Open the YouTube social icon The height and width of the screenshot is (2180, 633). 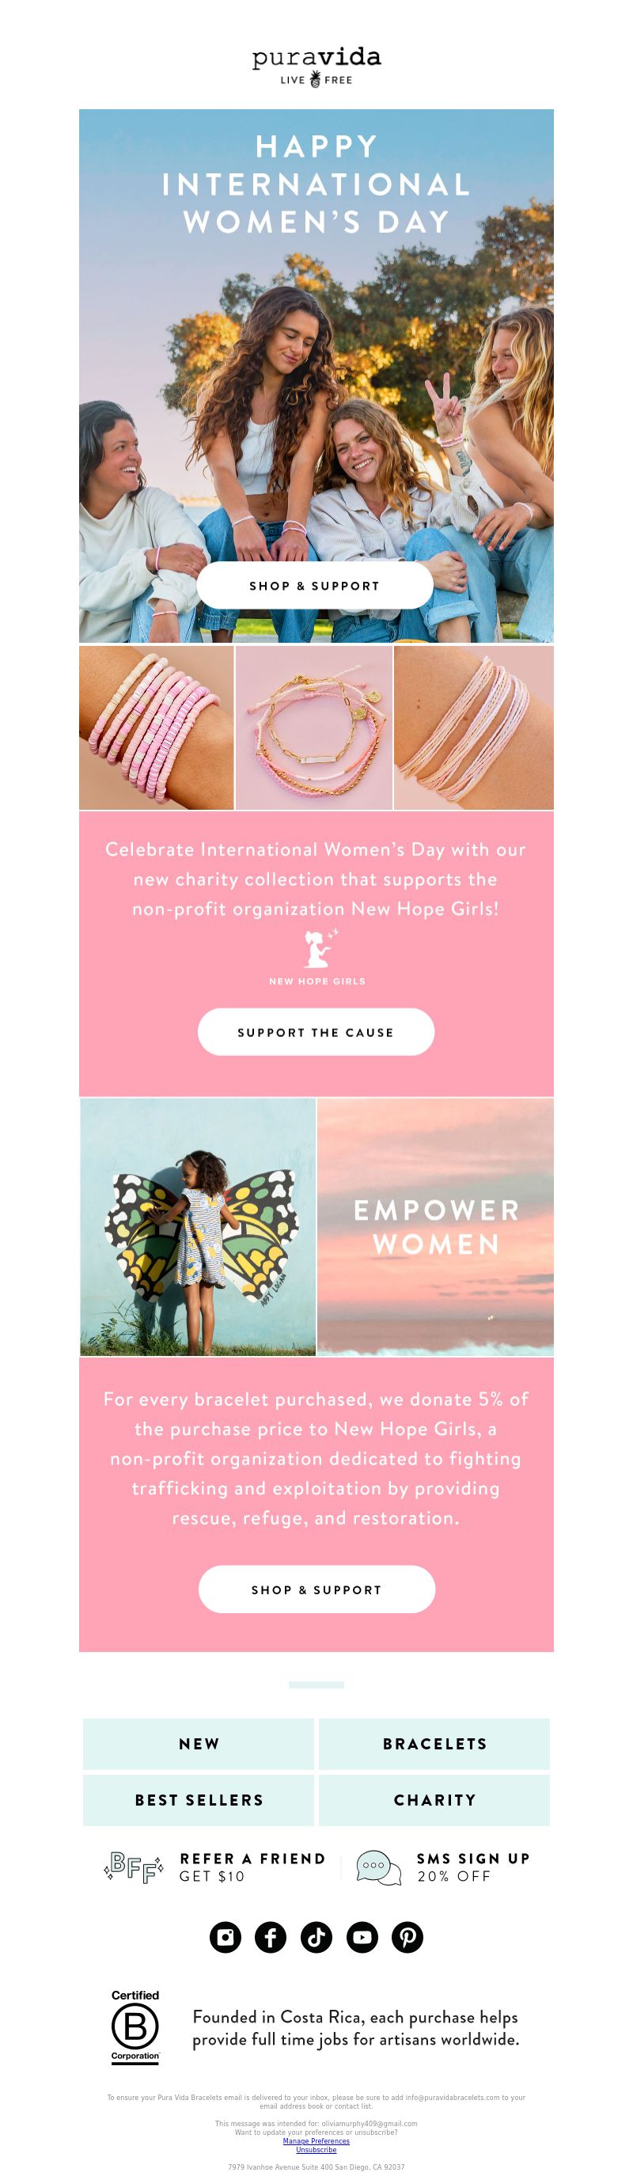point(362,1936)
